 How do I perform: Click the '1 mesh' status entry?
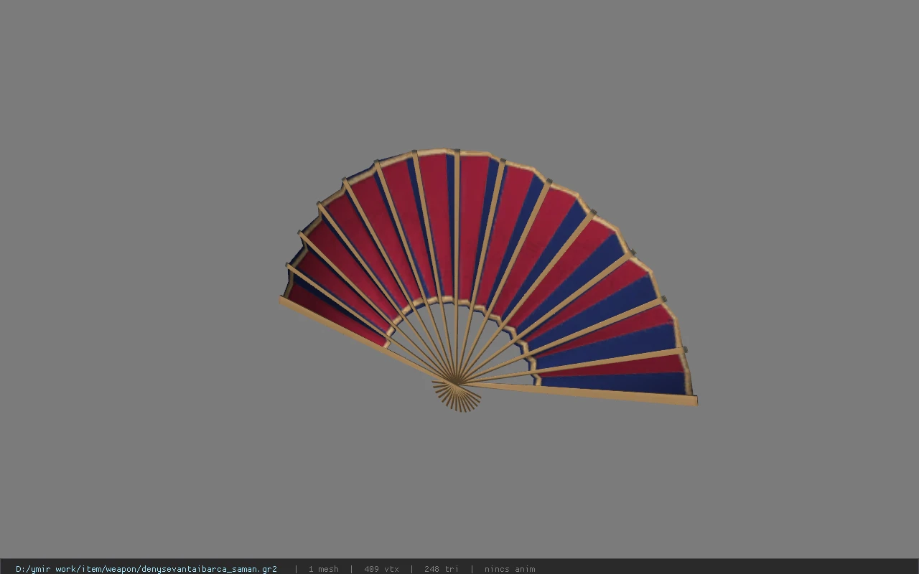(x=323, y=569)
